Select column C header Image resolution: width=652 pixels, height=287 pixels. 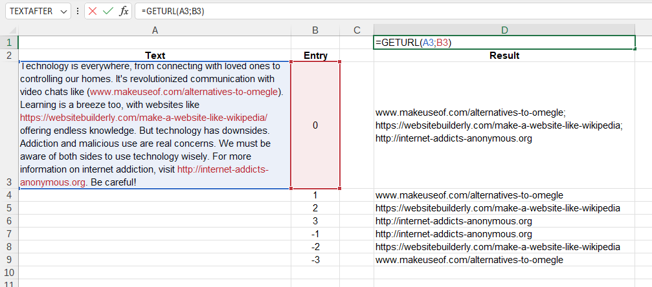357,30
